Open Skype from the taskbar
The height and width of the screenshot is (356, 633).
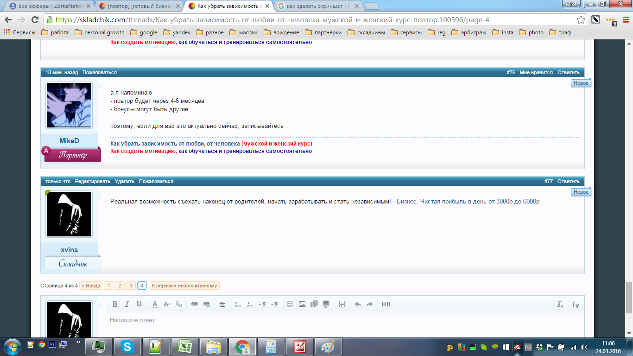click(127, 346)
